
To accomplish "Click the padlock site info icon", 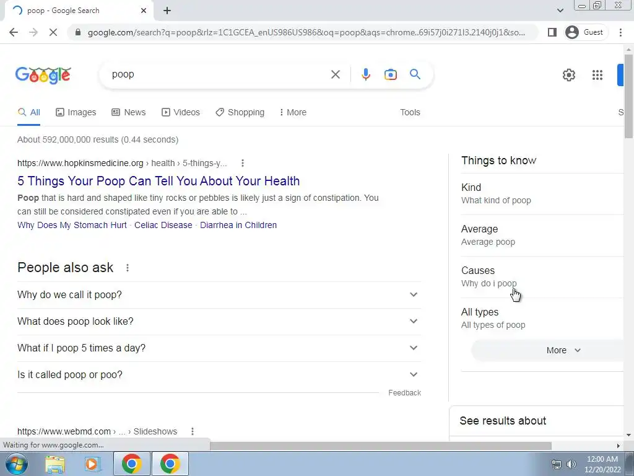I will 78,32.
